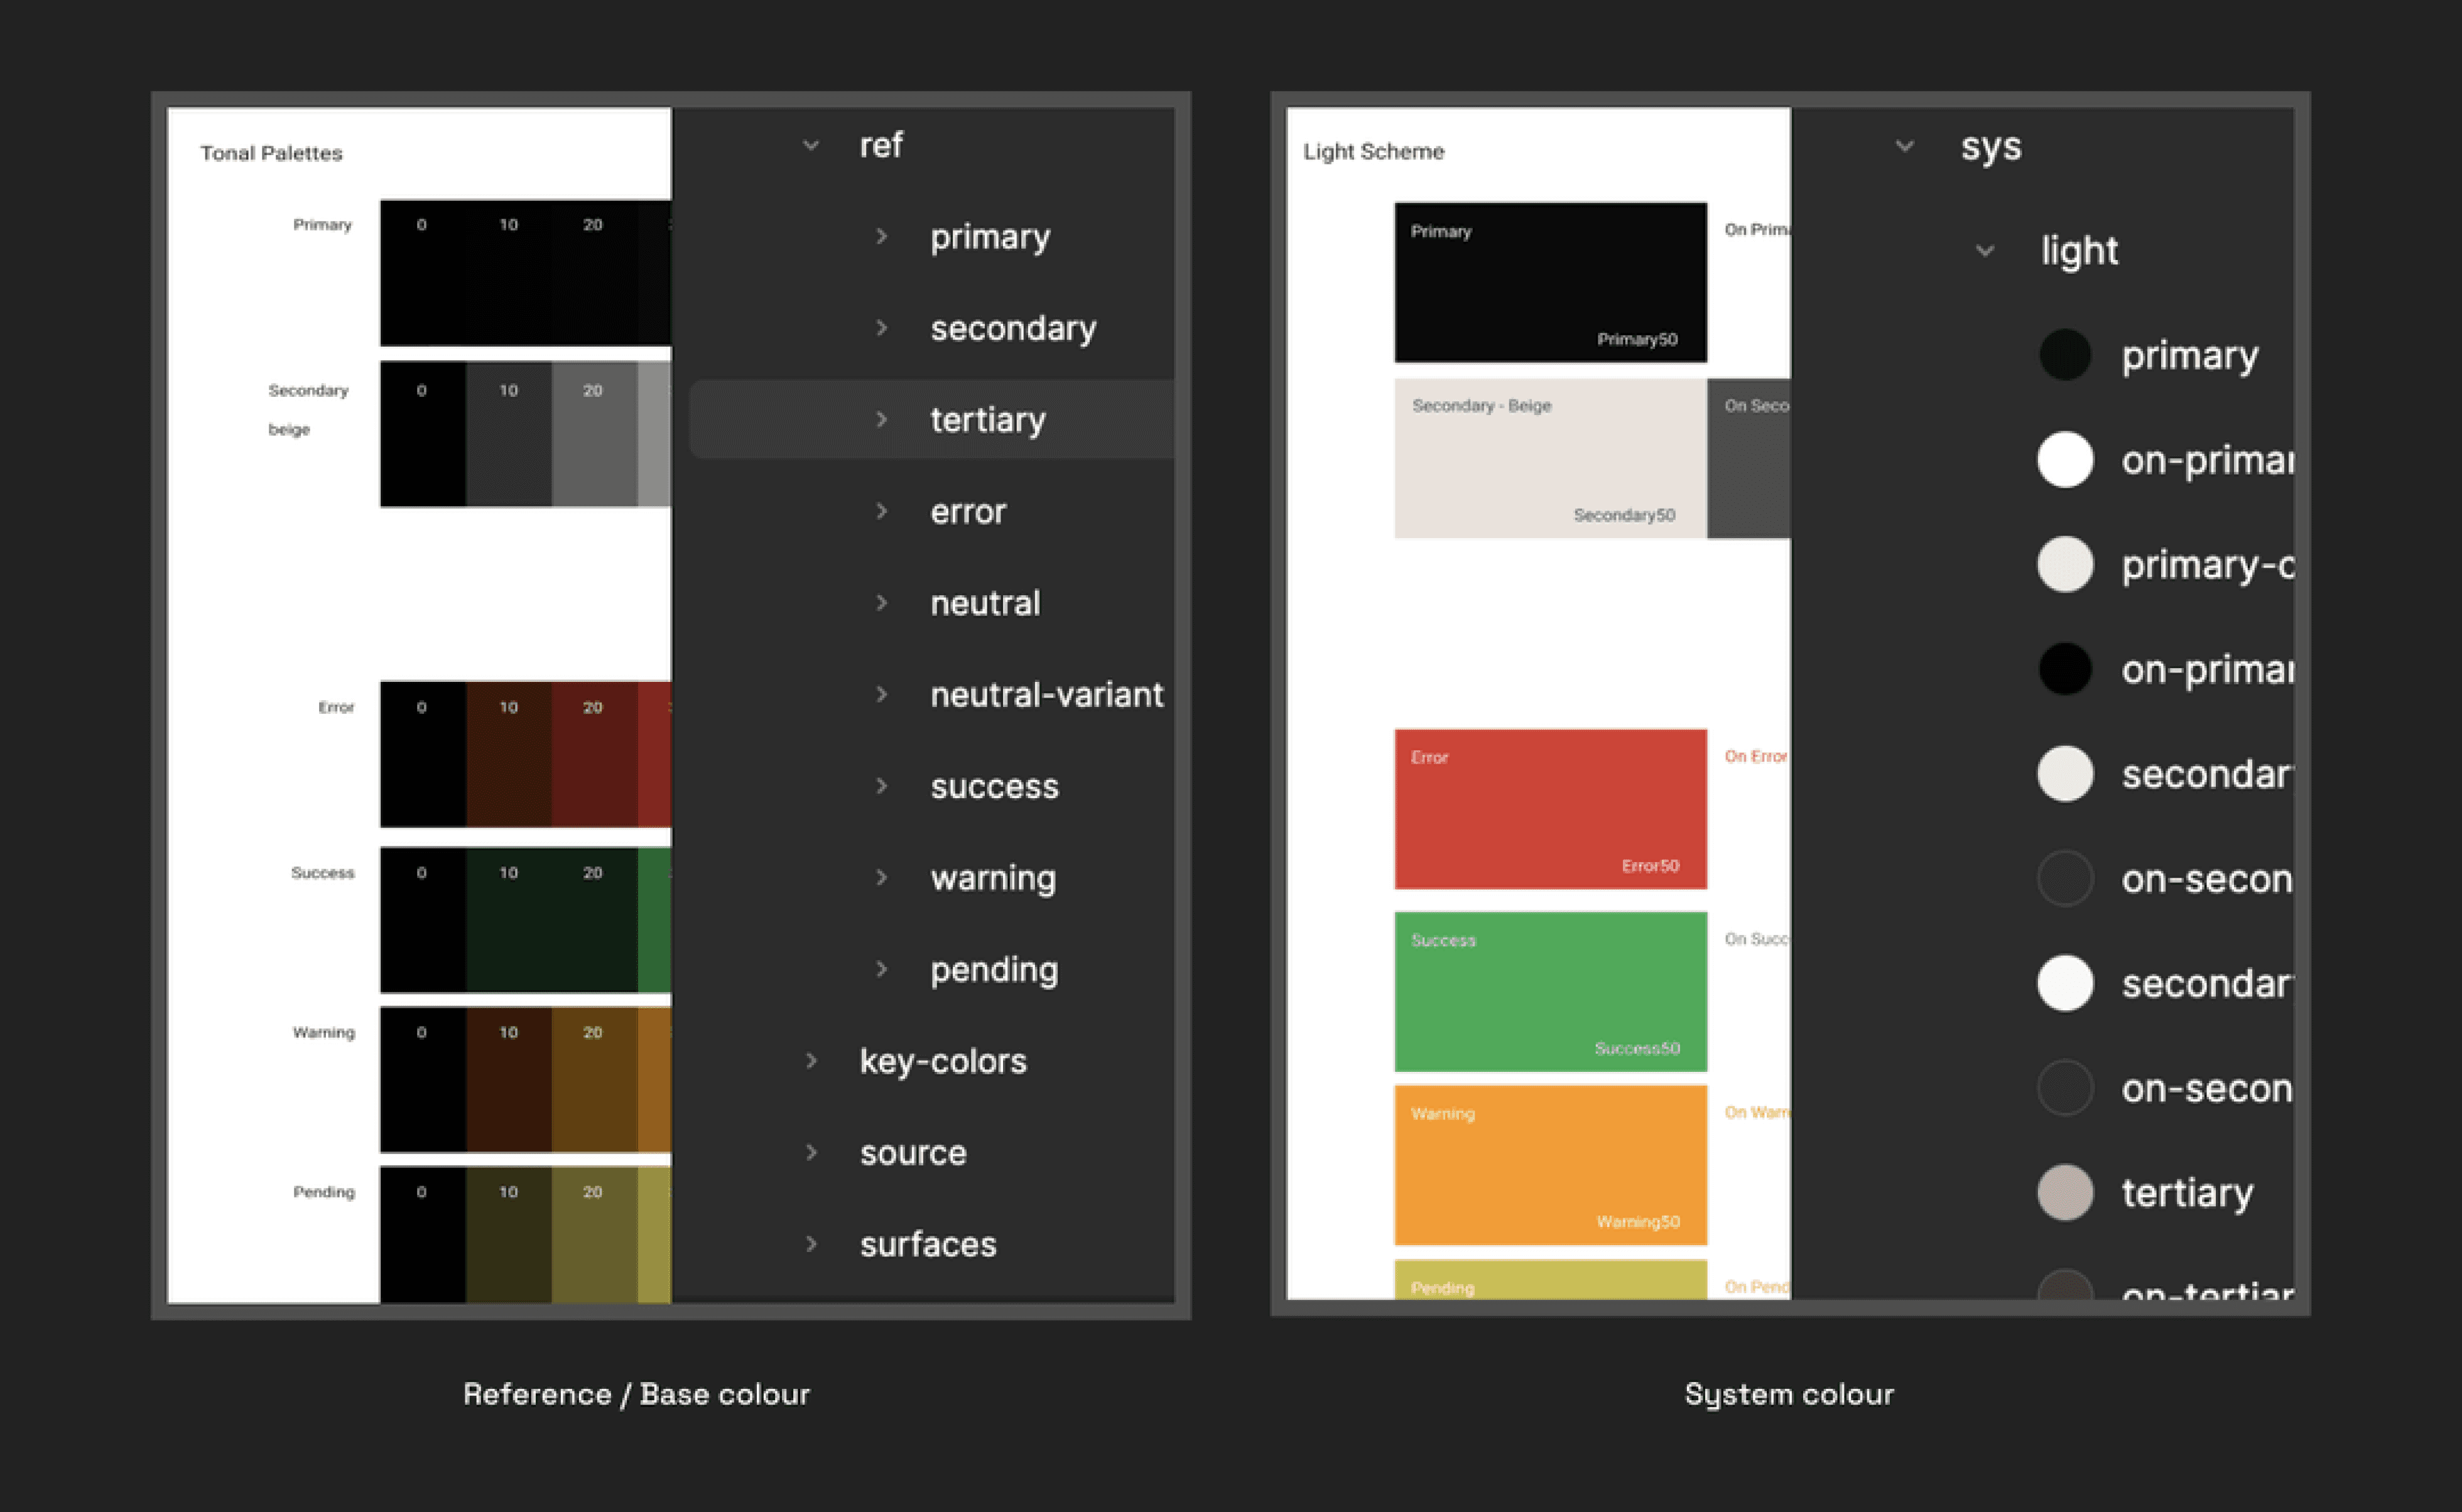This screenshot has height=1512, width=2462.
Task: Collapse the light group under sys
Action: tap(1985, 251)
